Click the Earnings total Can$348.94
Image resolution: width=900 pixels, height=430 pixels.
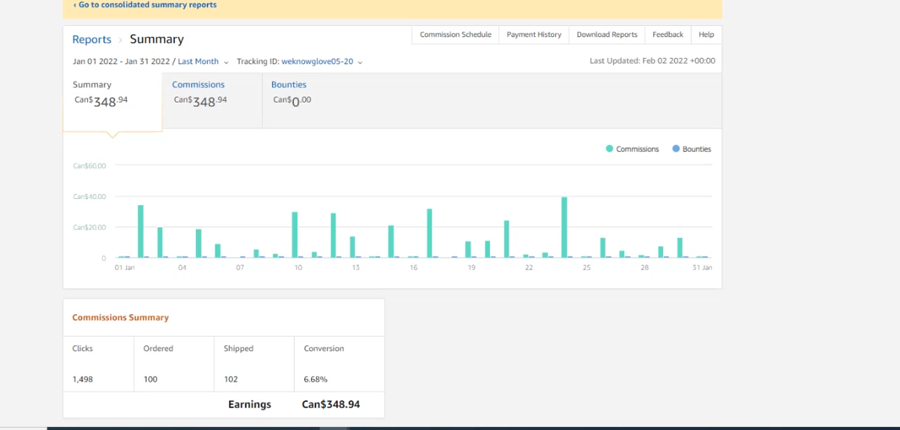pos(331,404)
